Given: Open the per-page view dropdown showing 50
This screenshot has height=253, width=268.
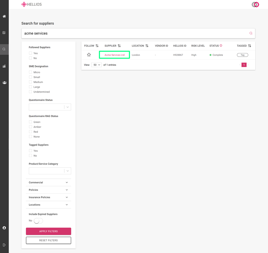Looking at the screenshot, I should pos(96,65).
